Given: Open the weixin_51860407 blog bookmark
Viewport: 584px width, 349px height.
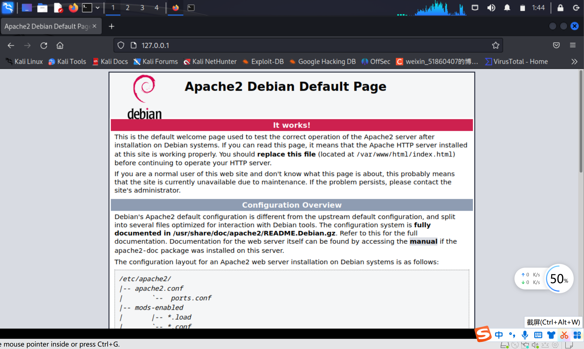Looking at the screenshot, I should 437,62.
